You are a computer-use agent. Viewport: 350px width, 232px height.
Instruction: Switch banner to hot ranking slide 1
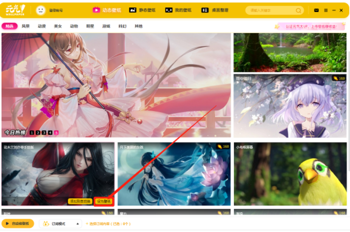pos(32,133)
